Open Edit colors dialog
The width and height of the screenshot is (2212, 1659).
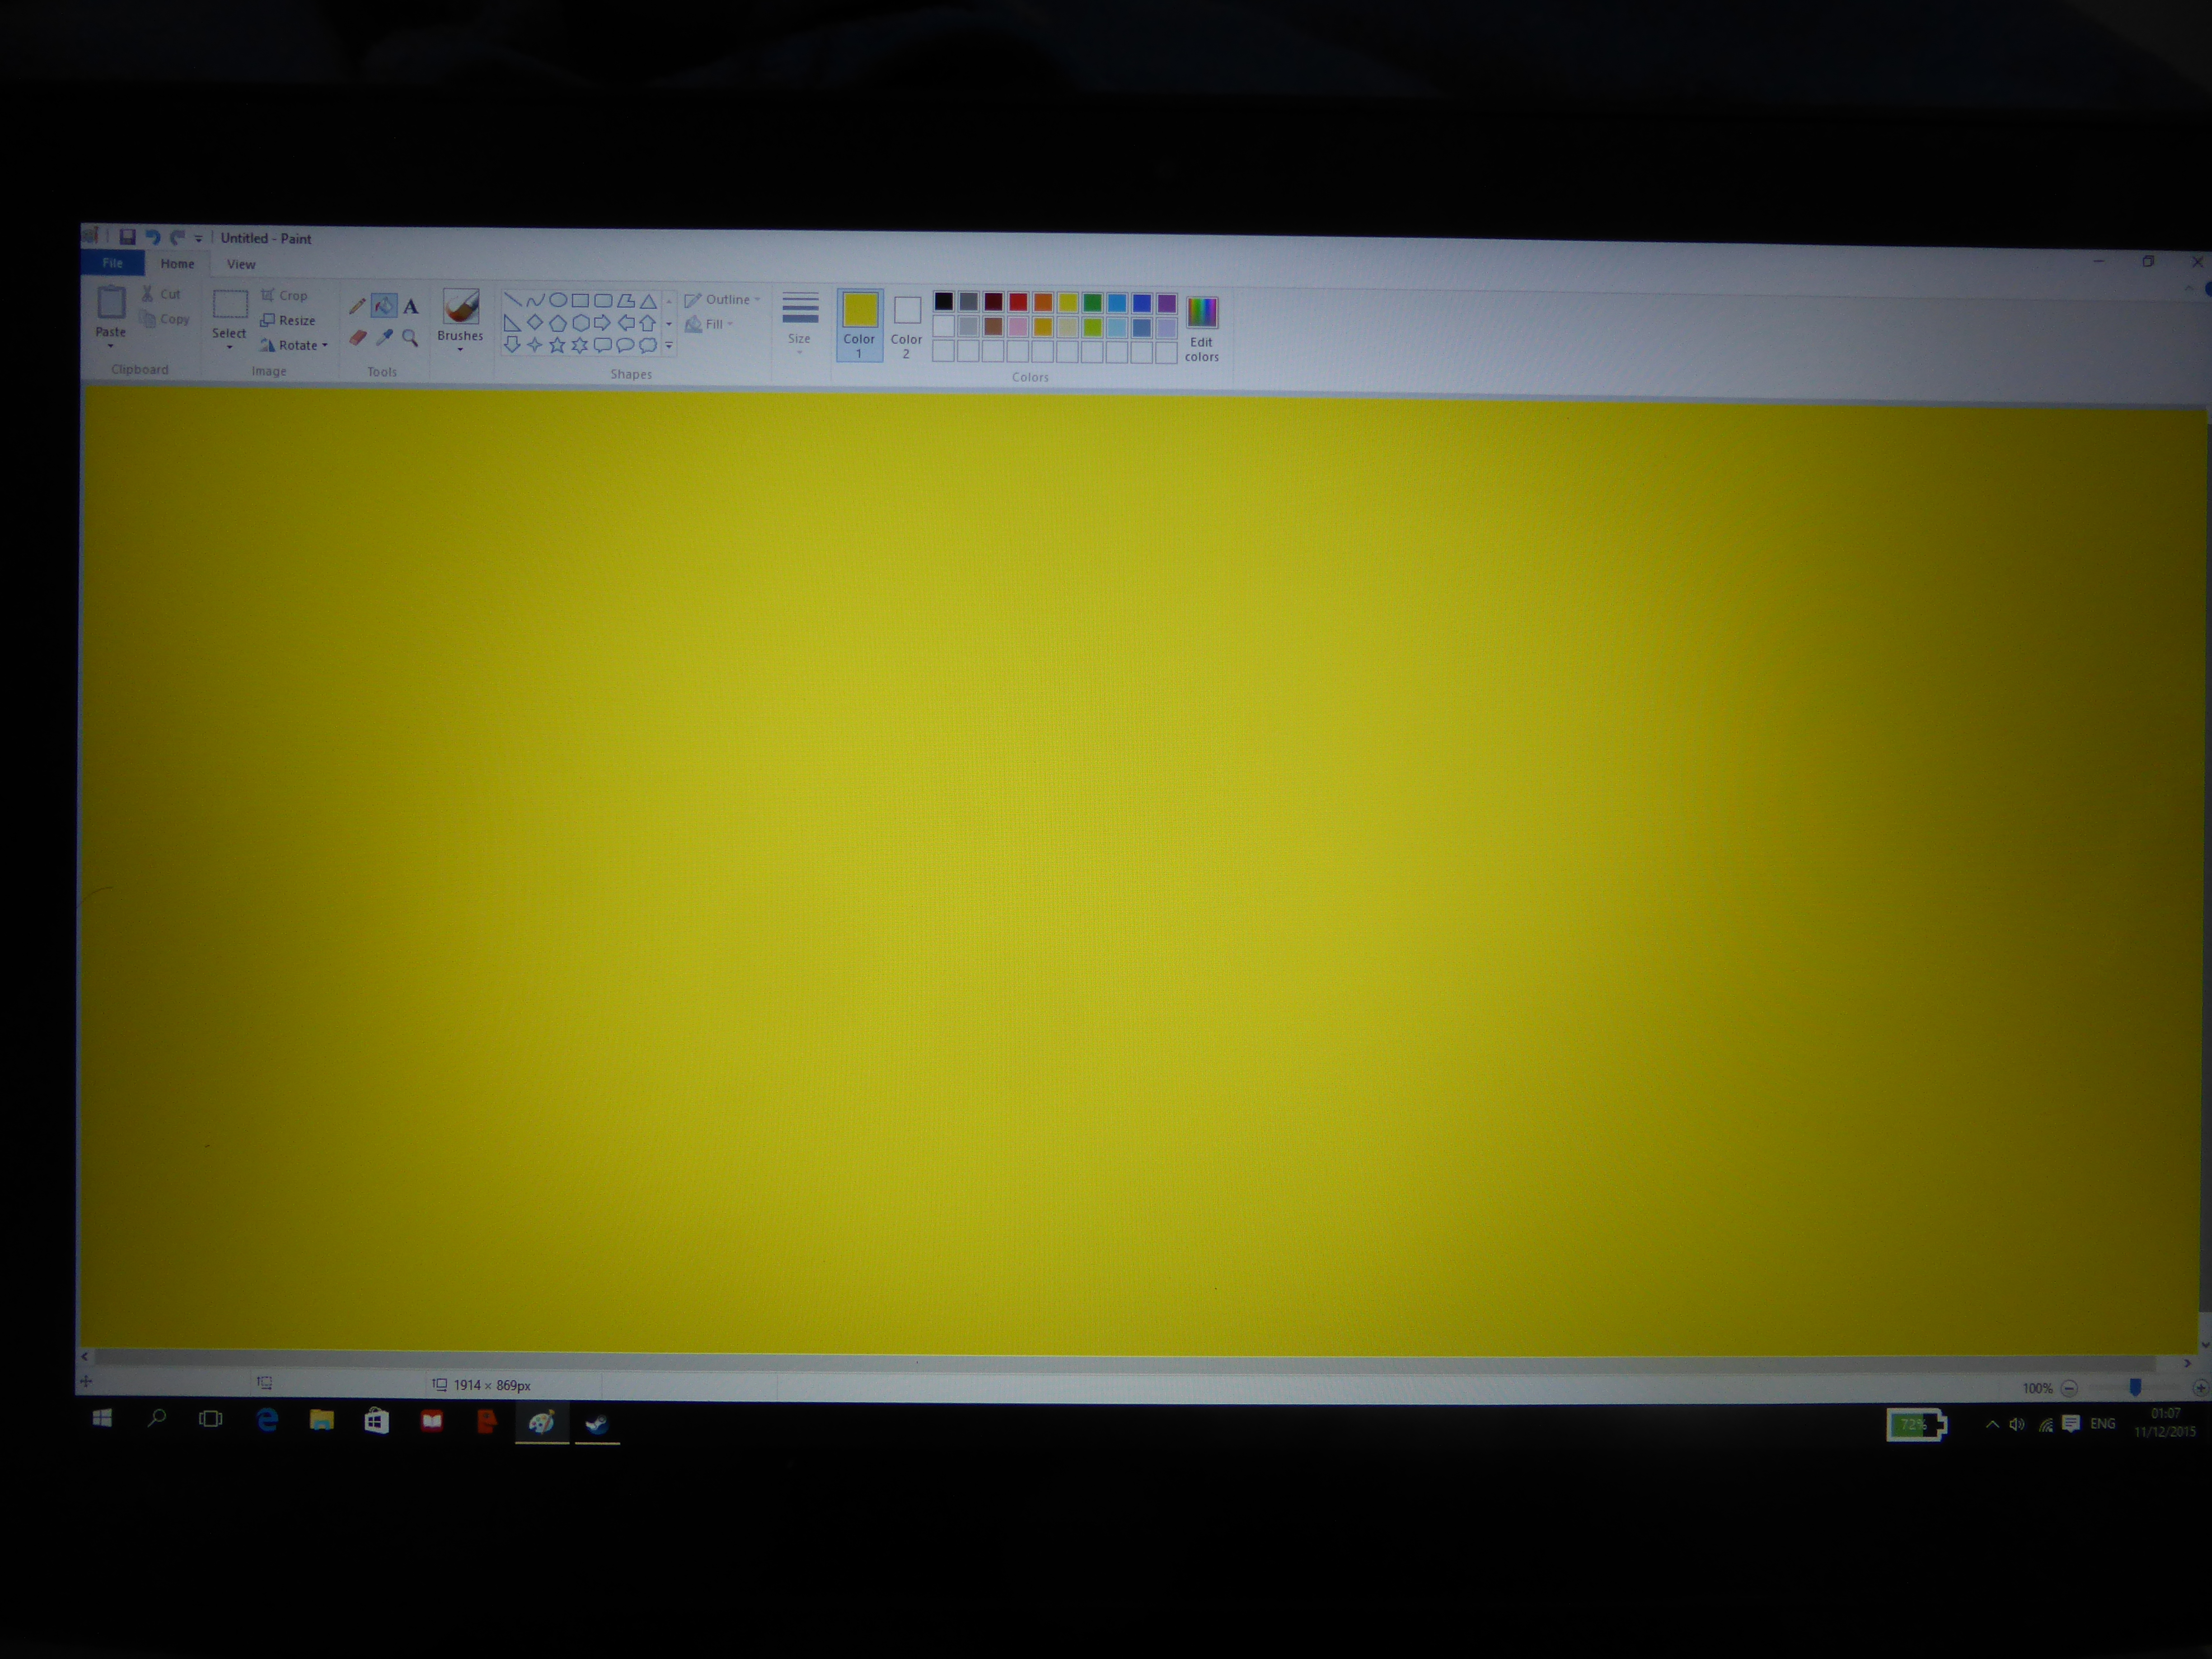pyautogui.click(x=1202, y=329)
